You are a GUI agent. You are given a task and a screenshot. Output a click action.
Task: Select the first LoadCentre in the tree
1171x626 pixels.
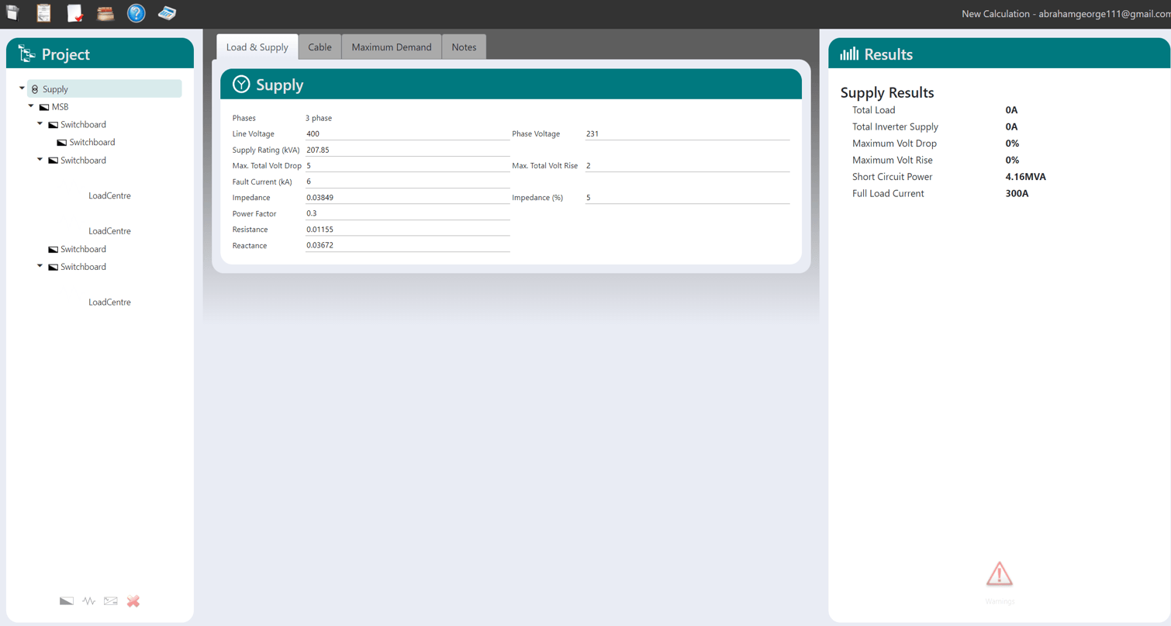pyautogui.click(x=109, y=195)
